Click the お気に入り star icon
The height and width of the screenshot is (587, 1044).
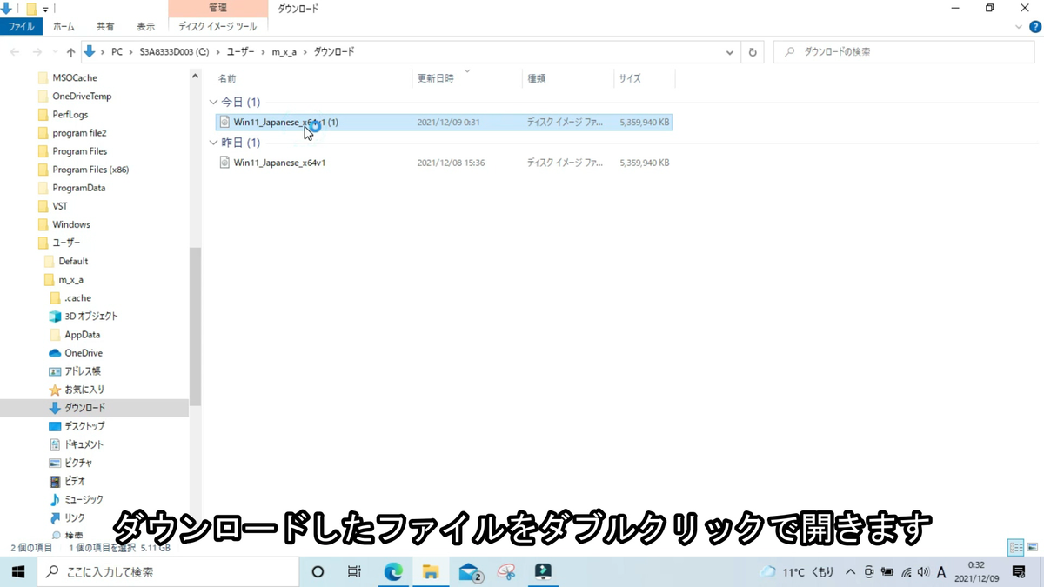click(55, 390)
